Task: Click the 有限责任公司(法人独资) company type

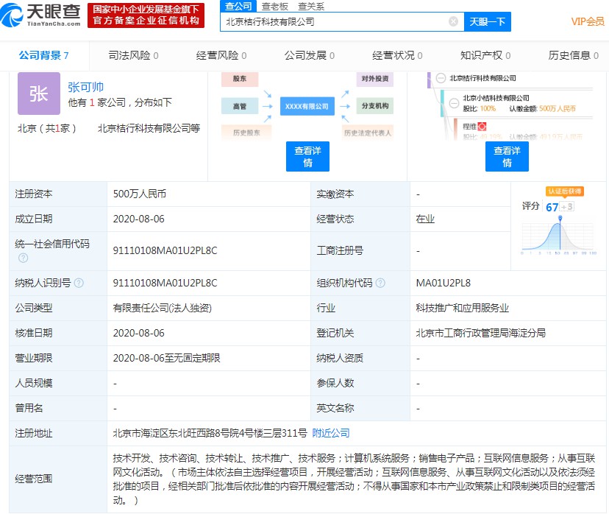Action: pyautogui.click(x=163, y=308)
